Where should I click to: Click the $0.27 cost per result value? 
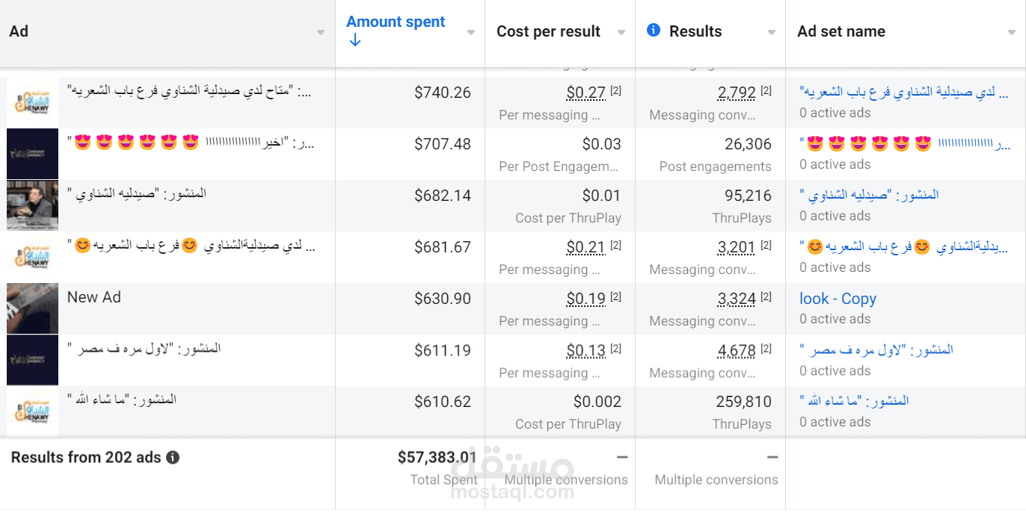[x=586, y=93]
